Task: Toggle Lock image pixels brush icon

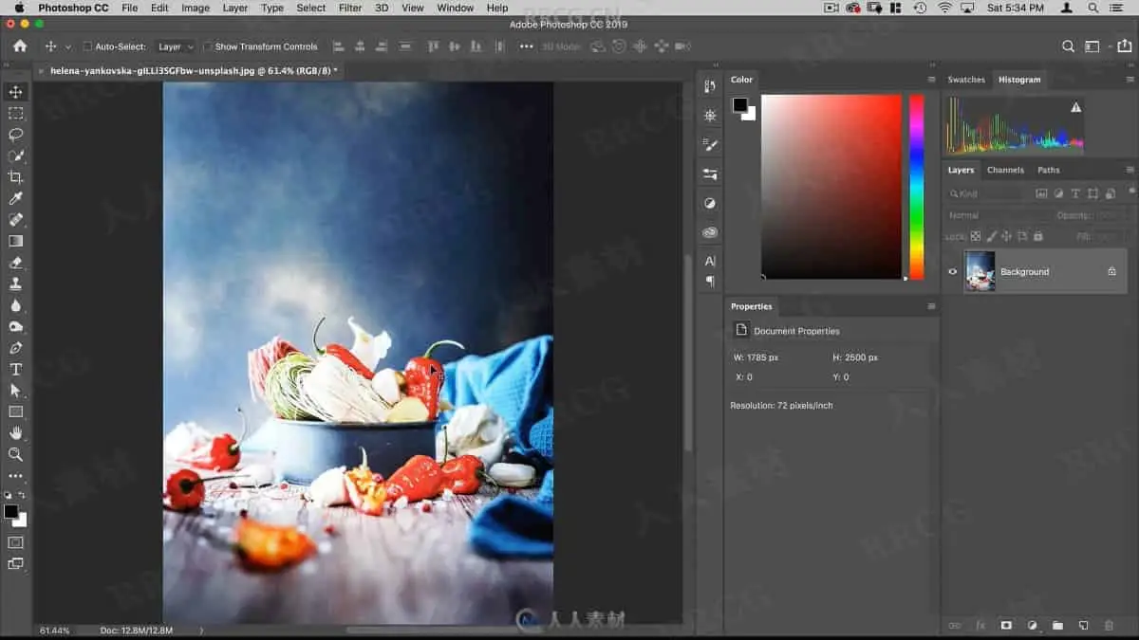Action: tap(991, 236)
